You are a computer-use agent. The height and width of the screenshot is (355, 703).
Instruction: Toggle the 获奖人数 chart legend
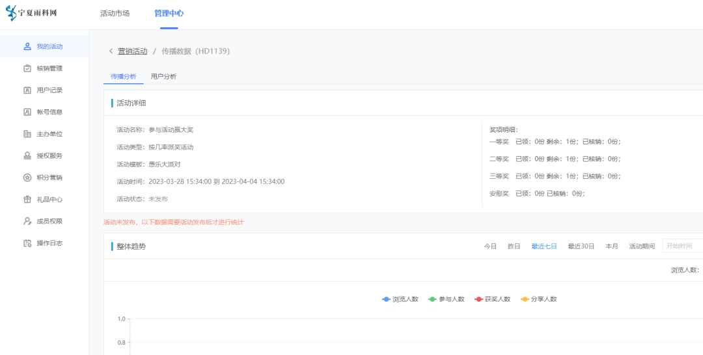tap(492, 299)
